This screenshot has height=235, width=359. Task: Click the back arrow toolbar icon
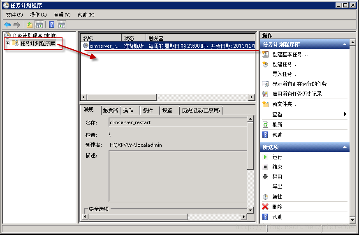pos(7,25)
